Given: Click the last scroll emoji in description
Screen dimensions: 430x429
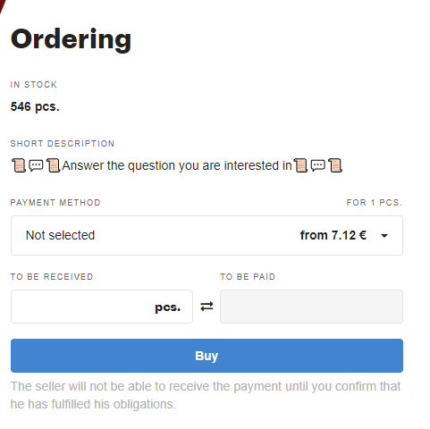Looking at the screenshot, I should pos(335,165).
